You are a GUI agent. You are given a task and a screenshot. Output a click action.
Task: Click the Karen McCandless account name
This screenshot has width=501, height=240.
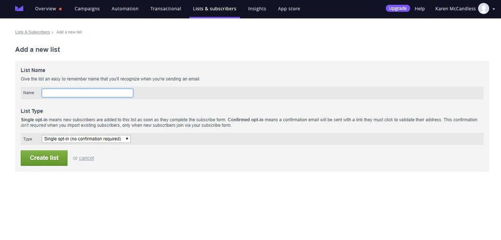(x=455, y=9)
